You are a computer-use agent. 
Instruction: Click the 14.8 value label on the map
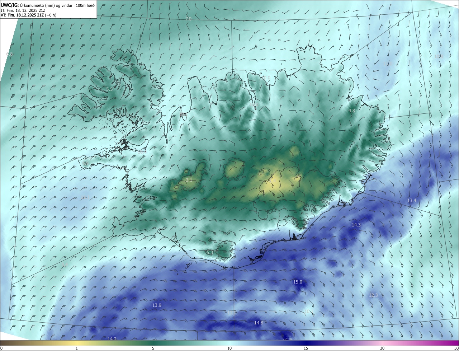[x=259, y=323]
